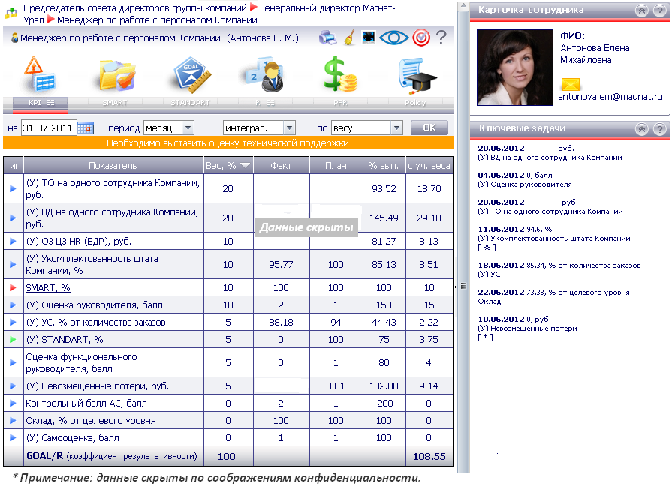Click the date field 31-07-2011
672x490 pixels.
(x=48, y=128)
